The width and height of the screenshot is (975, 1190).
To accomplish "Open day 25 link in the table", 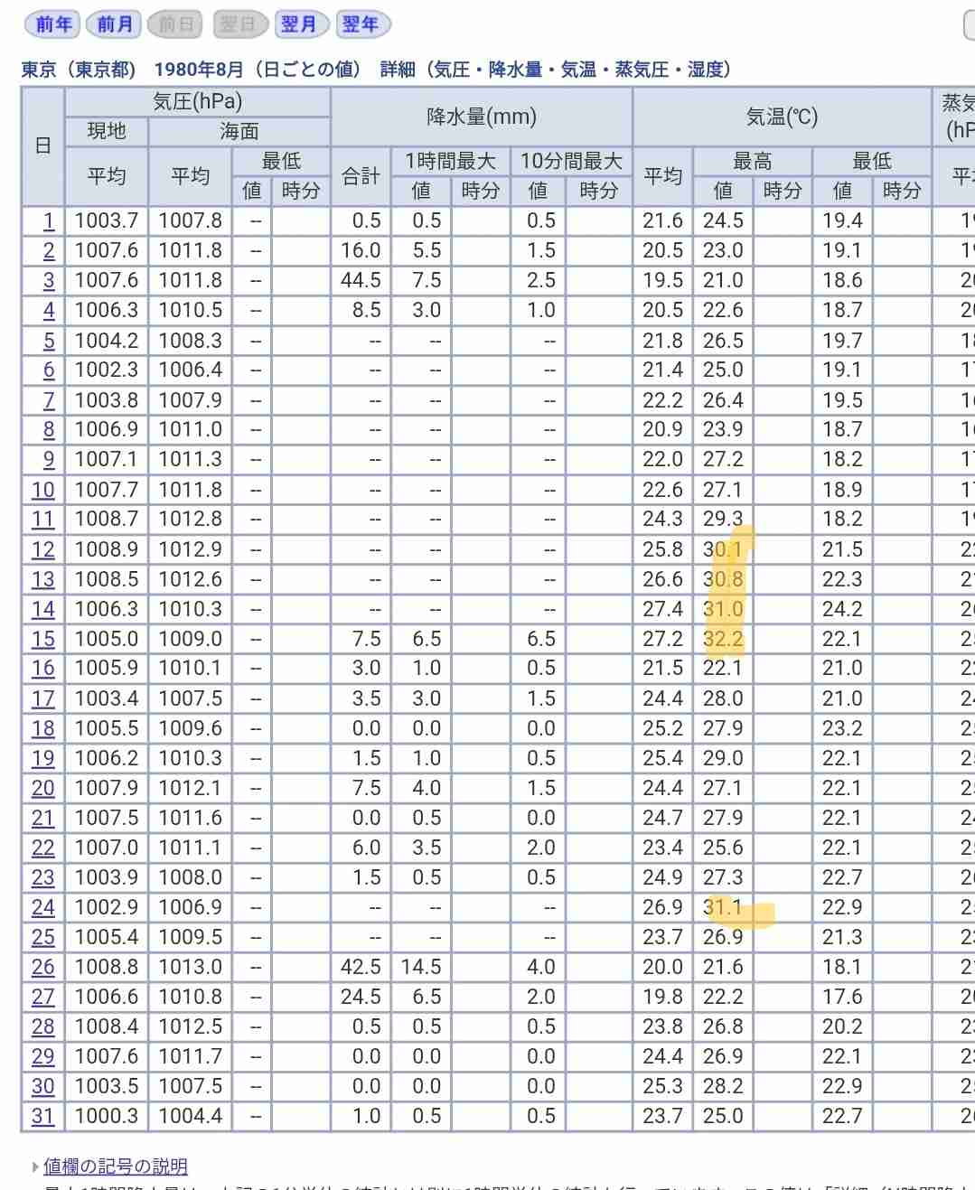I will (x=43, y=937).
